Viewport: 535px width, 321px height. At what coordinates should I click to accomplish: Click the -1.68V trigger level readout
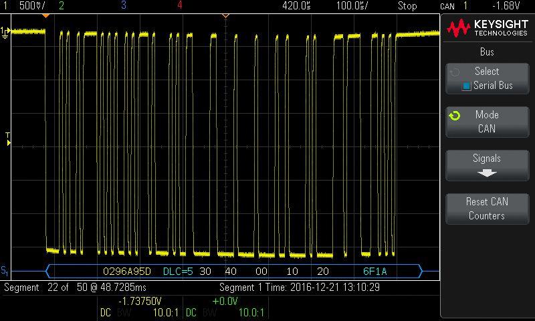tap(507, 5)
